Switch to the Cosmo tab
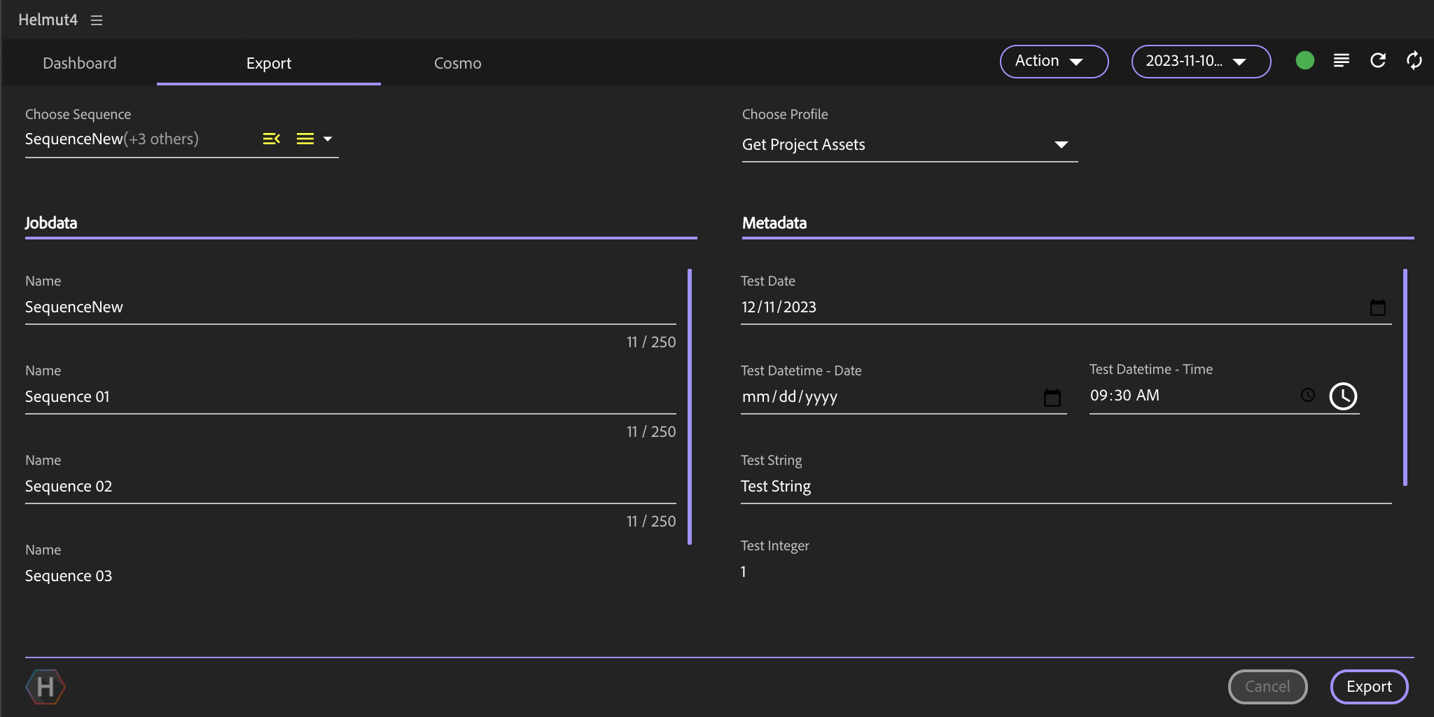 pos(457,63)
